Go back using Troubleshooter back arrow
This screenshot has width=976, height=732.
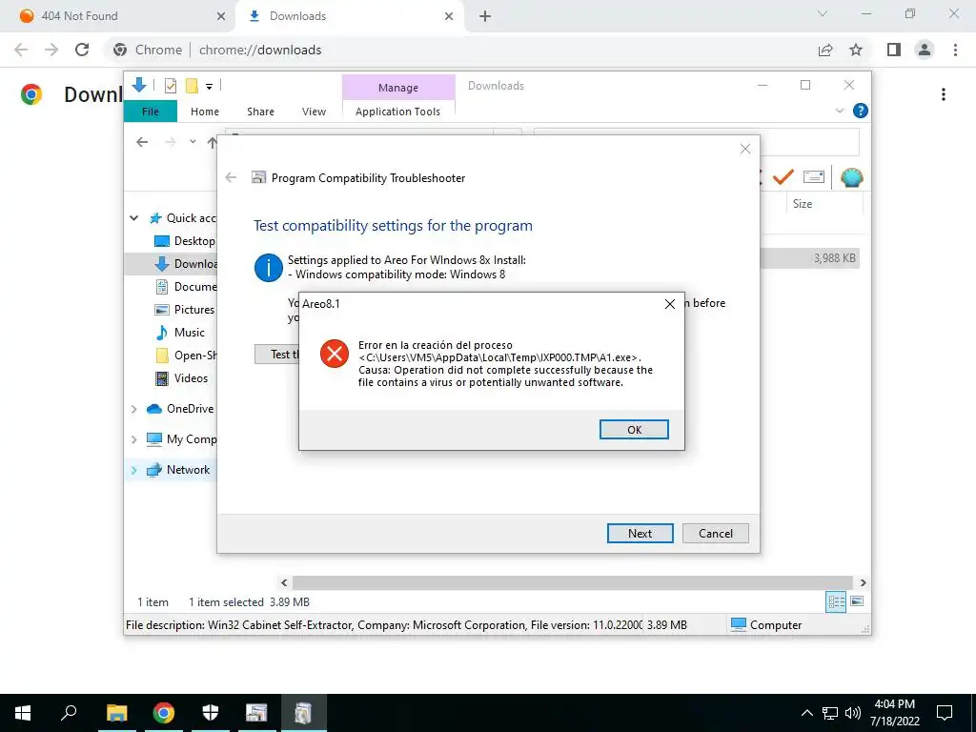[x=231, y=178]
